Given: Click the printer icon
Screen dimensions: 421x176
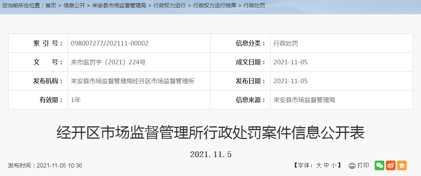Looking at the screenshot, I should coord(352,166).
